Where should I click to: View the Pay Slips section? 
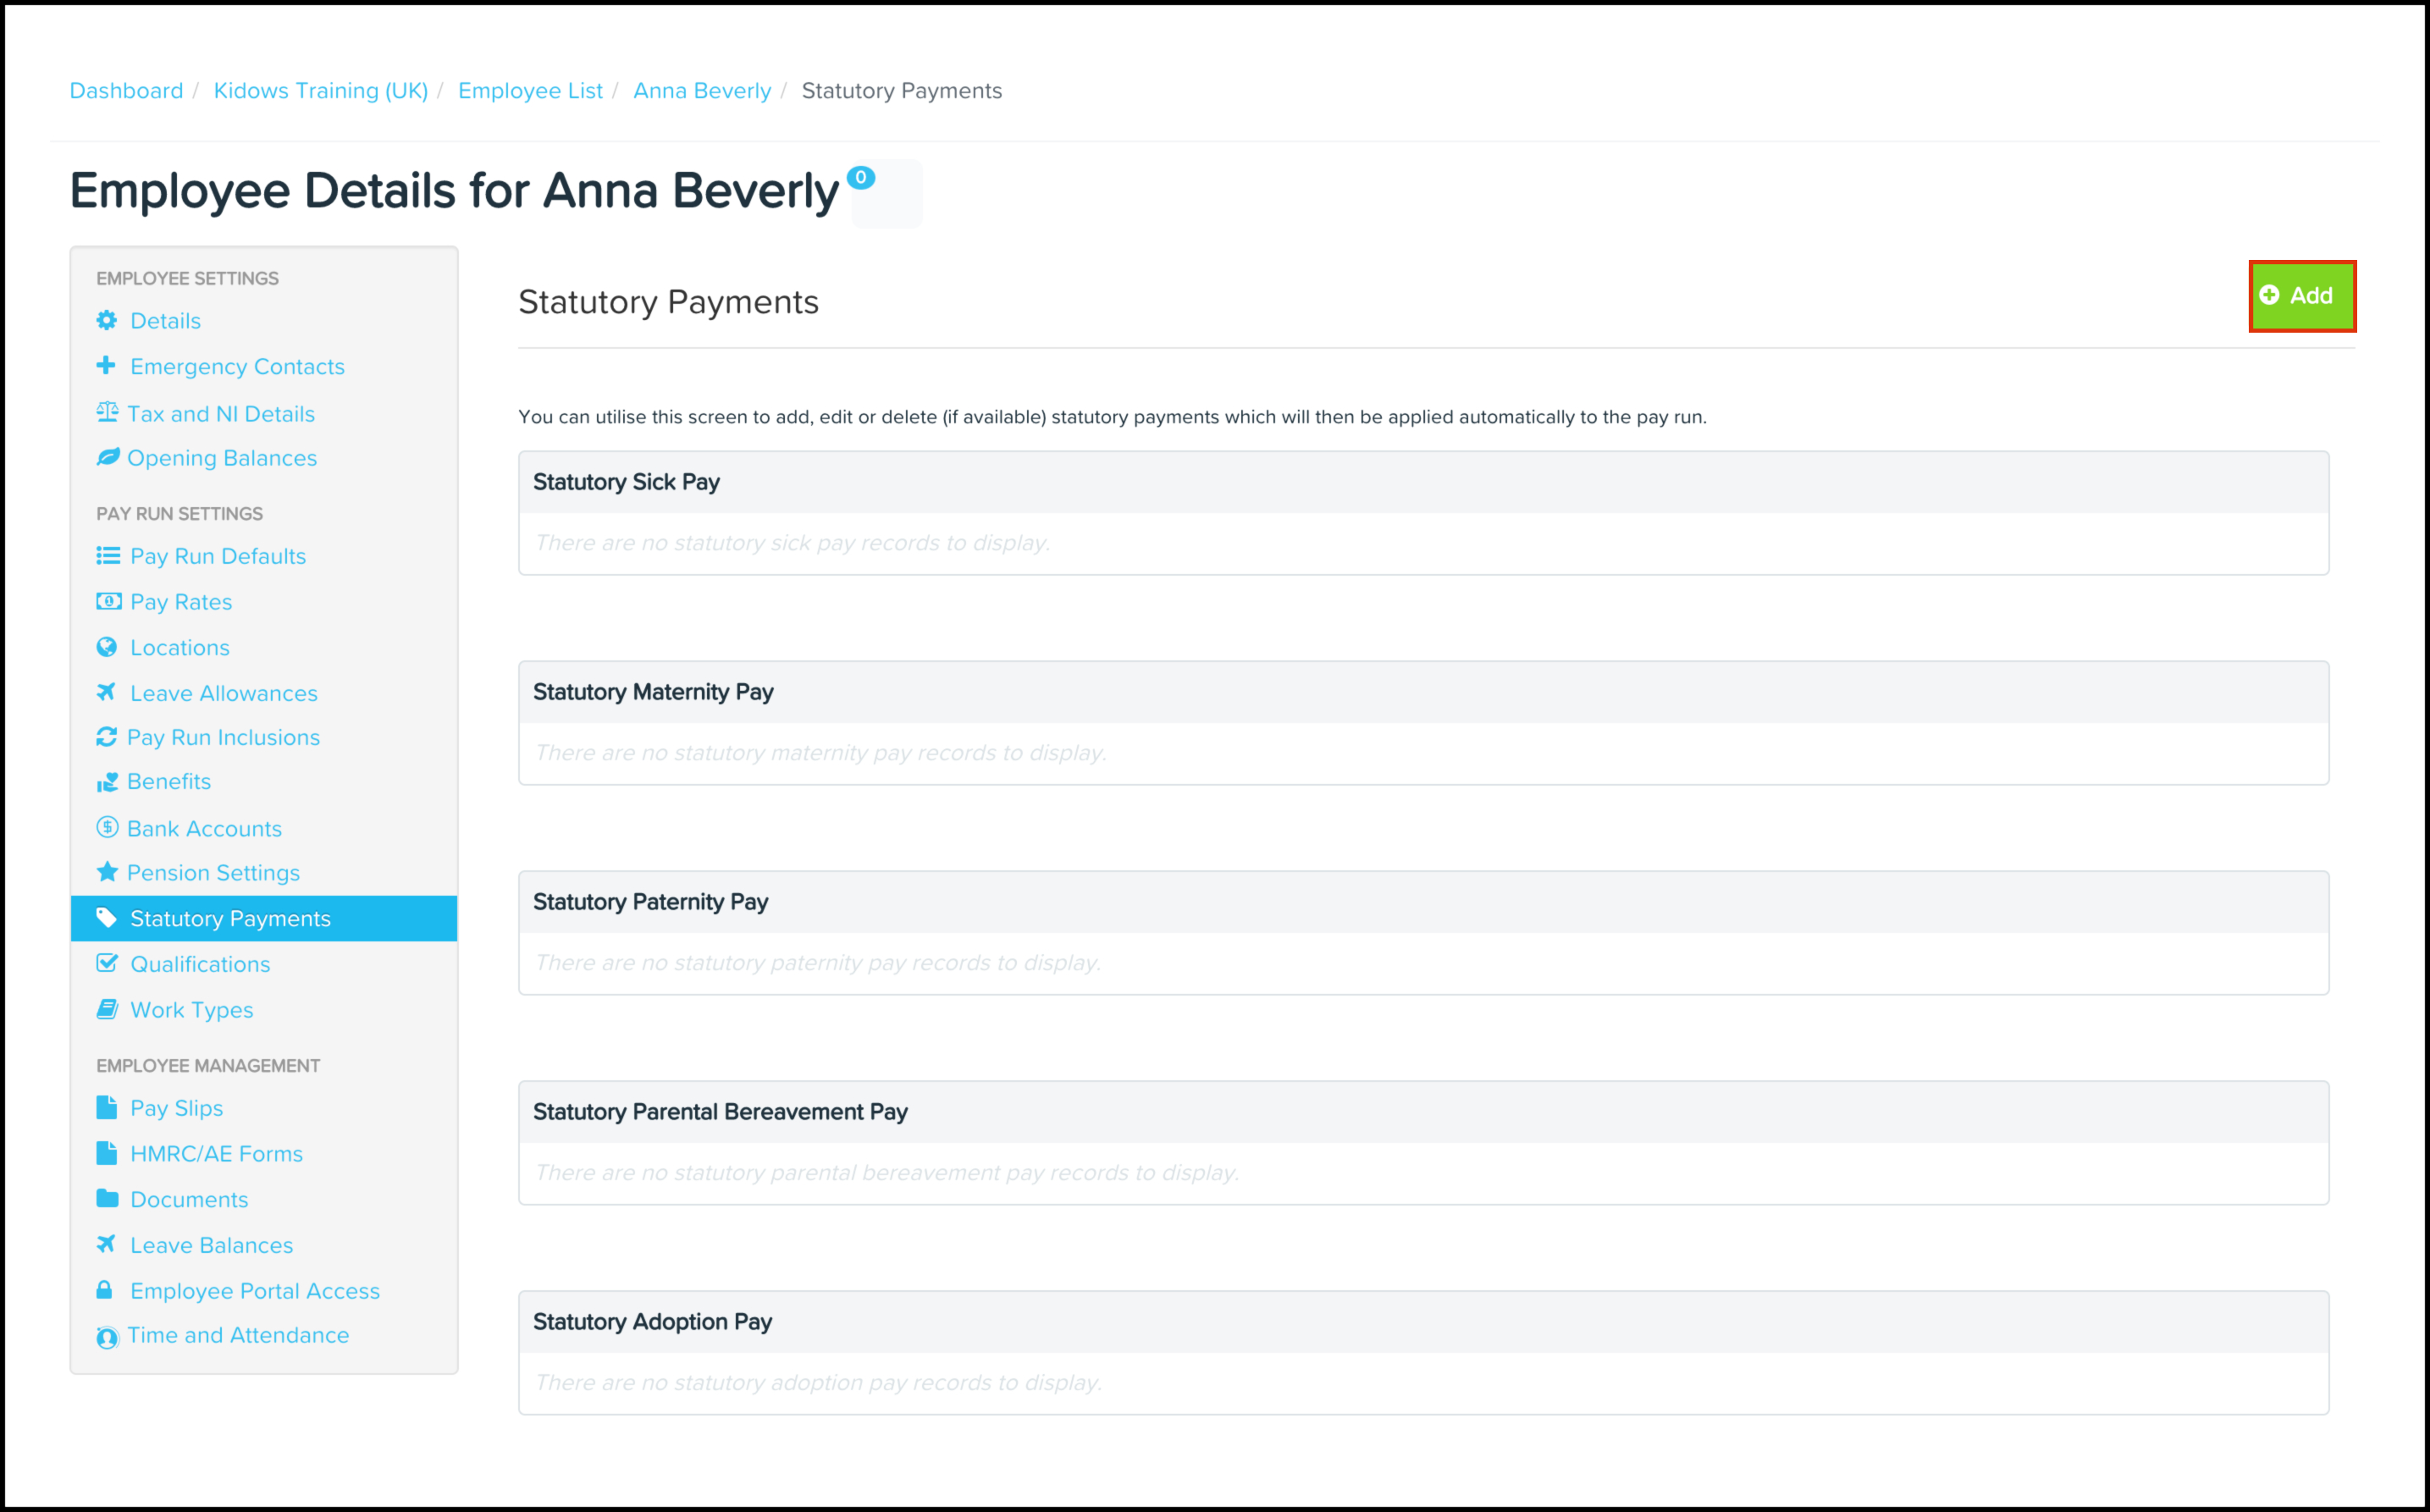[x=176, y=1108]
